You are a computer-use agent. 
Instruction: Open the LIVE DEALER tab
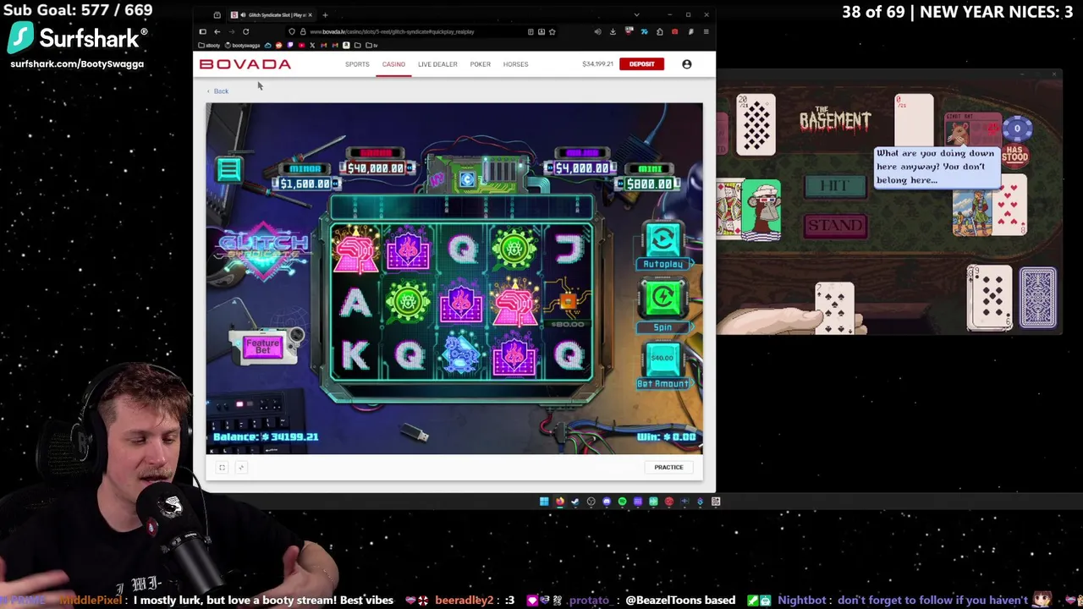coord(437,64)
